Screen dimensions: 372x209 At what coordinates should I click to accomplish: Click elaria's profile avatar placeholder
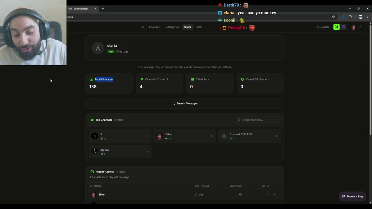coord(98,48)
